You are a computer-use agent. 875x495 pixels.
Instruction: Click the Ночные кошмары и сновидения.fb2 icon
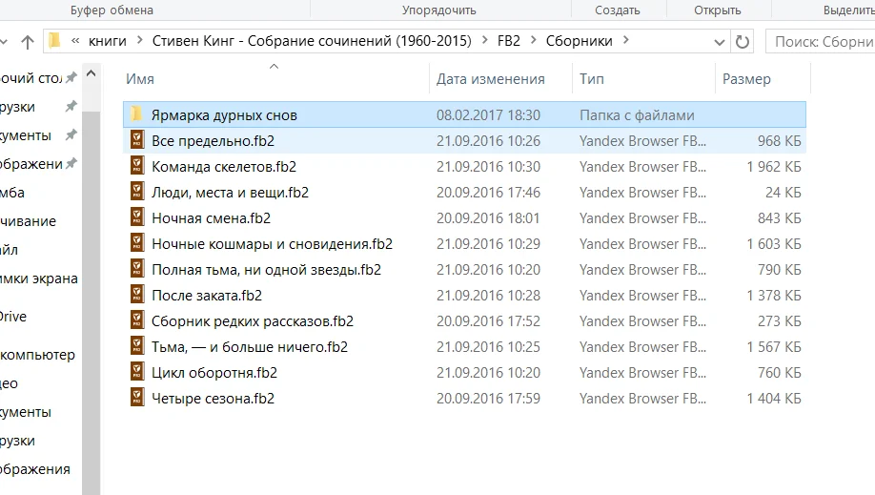tap(137, 243)
